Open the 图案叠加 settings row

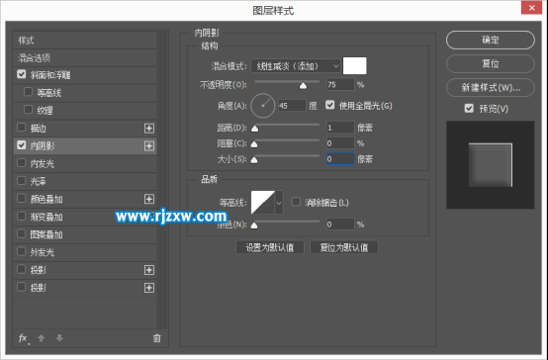85,234
